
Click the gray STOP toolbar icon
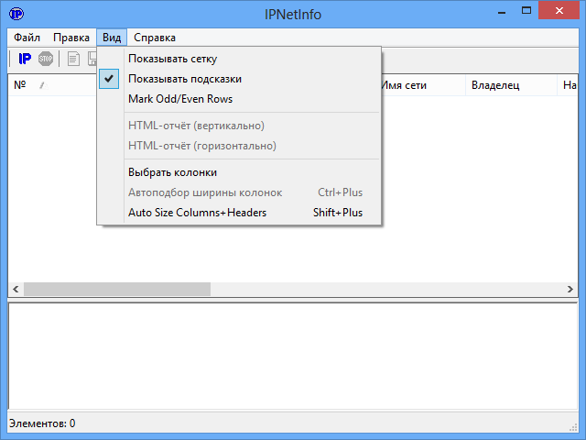click(46, 59)
